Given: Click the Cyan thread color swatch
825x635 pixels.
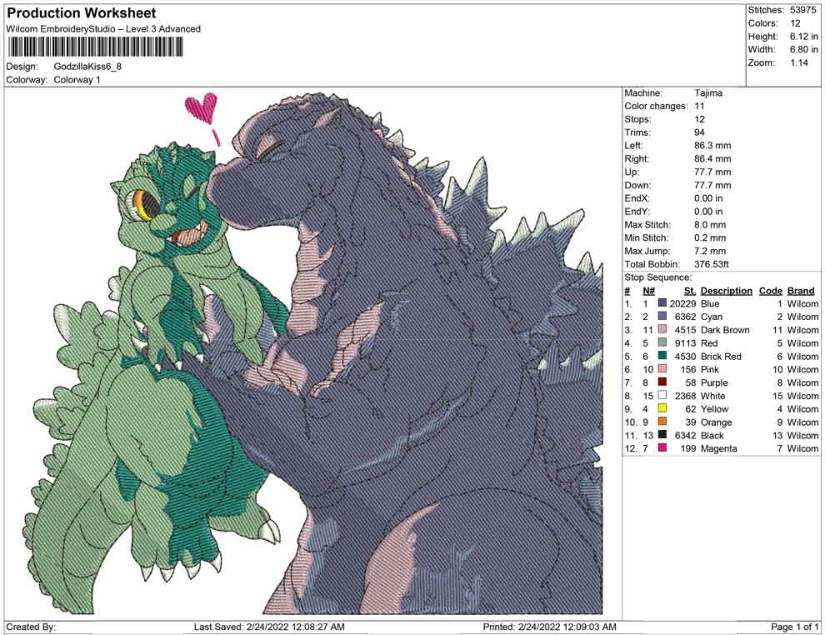Looking at the screenshot, I should [x=662, y=317].
